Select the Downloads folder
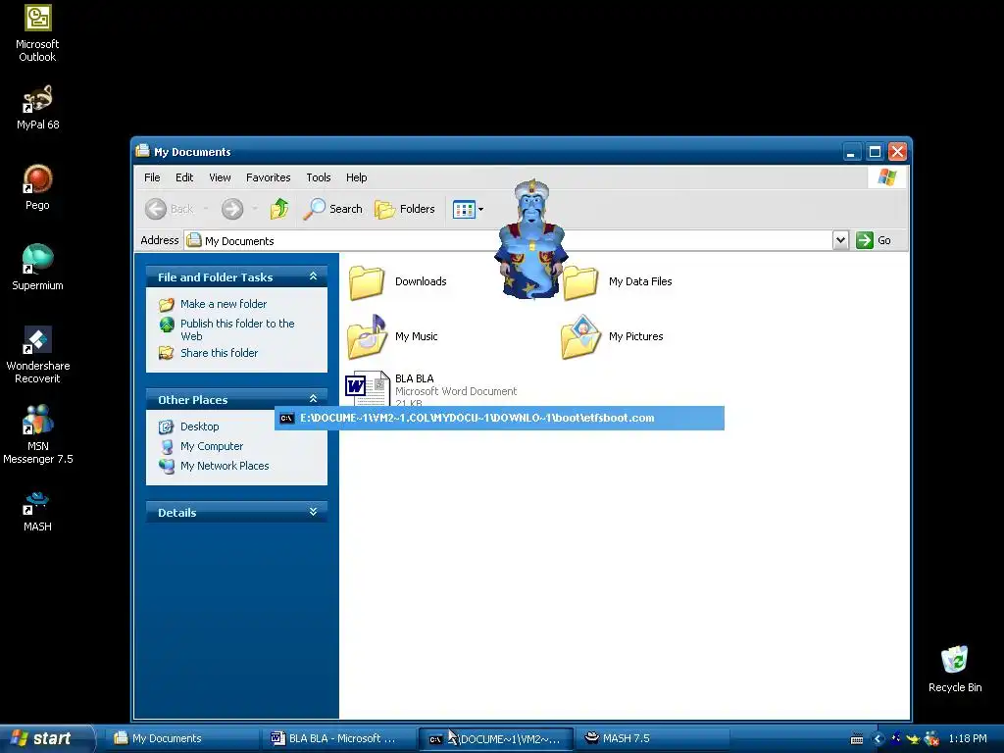This screenshot has width=1004, height=753. [x=397, y=281]
